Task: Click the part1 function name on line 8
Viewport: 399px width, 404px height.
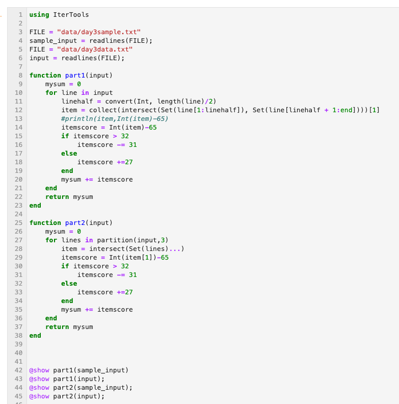Action: (x=76, y=75)
